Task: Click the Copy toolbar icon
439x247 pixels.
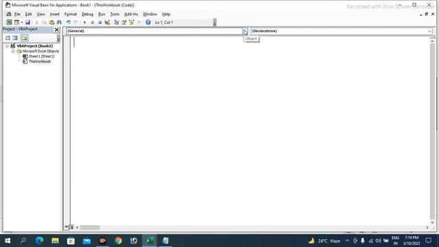Action: [x=44, y=22]
